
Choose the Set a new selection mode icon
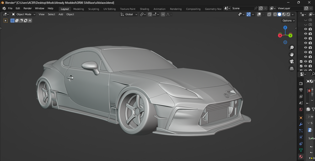tap(13, 20)
